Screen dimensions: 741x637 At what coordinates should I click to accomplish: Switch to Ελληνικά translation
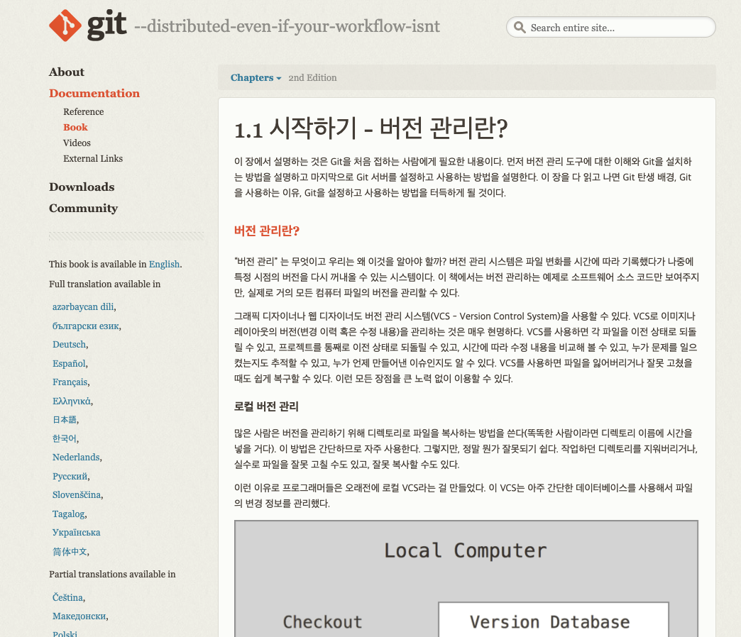(72, 401)
